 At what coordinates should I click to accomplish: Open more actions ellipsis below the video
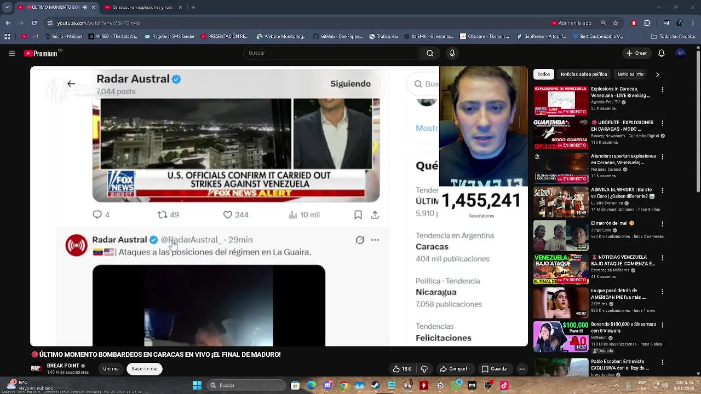tap(522, 369)
